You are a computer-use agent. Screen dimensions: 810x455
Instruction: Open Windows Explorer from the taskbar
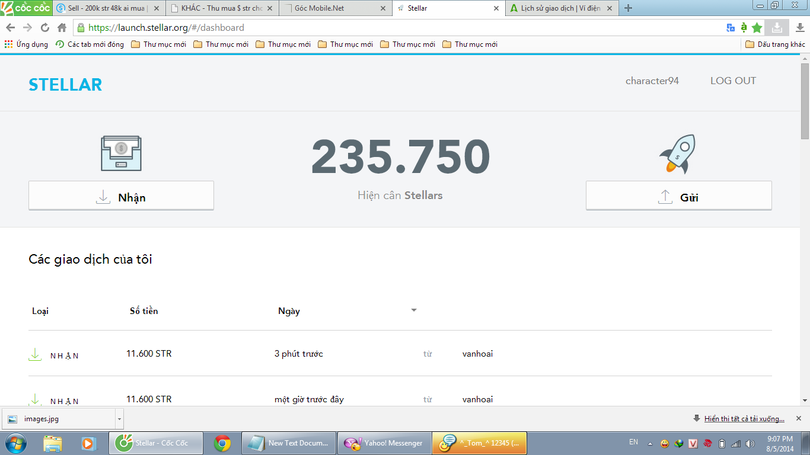coord(53,443)
